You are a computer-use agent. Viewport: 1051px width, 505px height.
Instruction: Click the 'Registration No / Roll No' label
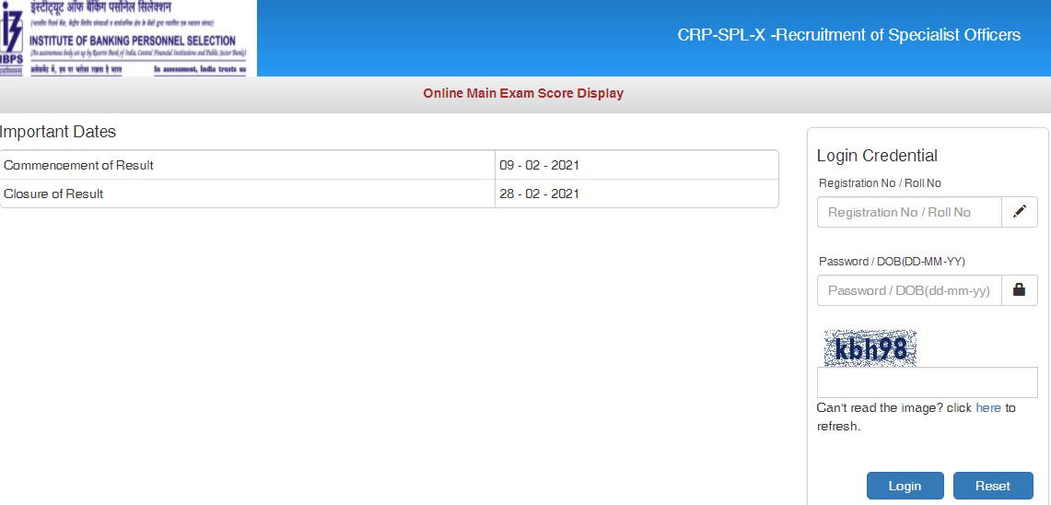pos(880,183)
